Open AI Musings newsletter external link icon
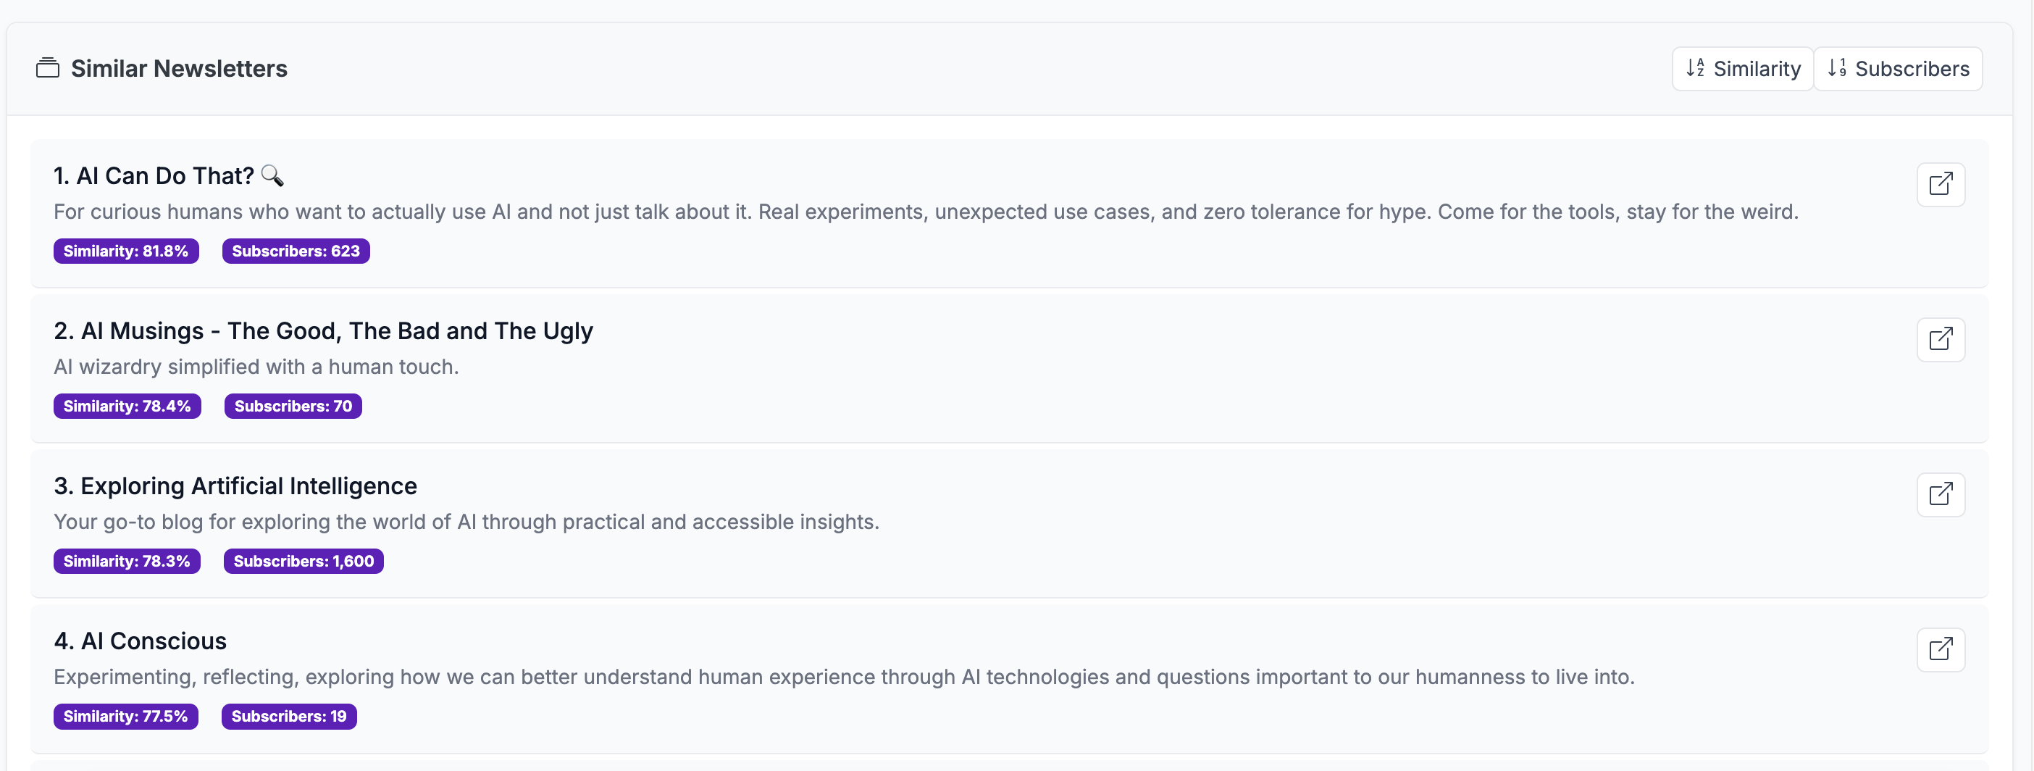2034x771 pixels. [x=1940, y=340]
